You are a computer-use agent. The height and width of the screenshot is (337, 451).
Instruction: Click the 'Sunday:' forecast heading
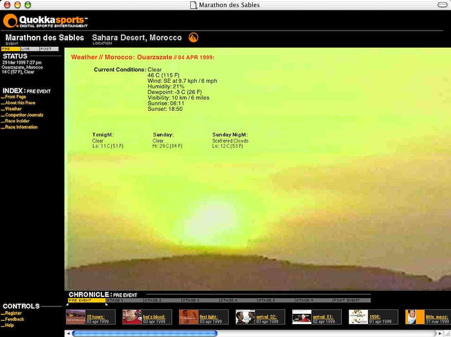point(163,135)
